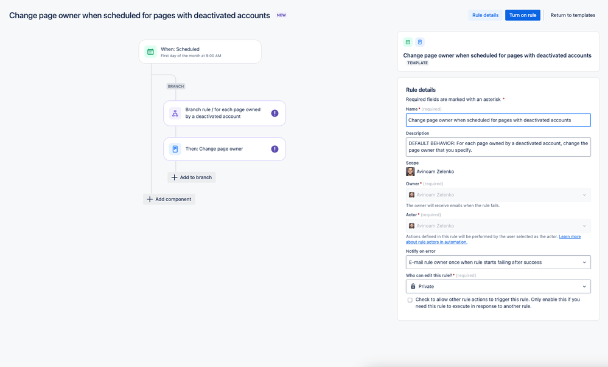This screenshot has height=367, width=608.
Task: Click avatar inside the Actor field
Action: pos(412,225)
